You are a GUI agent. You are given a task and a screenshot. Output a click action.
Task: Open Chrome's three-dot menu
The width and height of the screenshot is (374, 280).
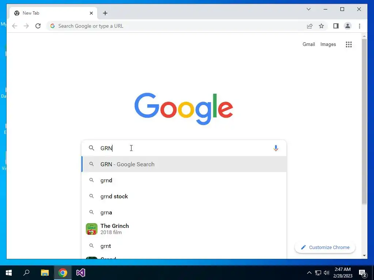(359, 26)
